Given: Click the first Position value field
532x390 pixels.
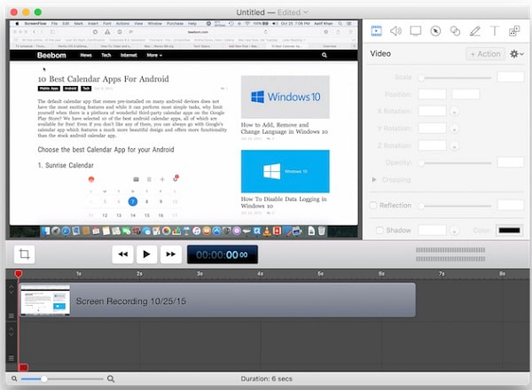Looking at the screenshot, I should [432, 94].
